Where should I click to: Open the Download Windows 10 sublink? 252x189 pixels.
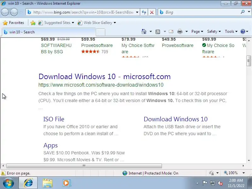175,119
